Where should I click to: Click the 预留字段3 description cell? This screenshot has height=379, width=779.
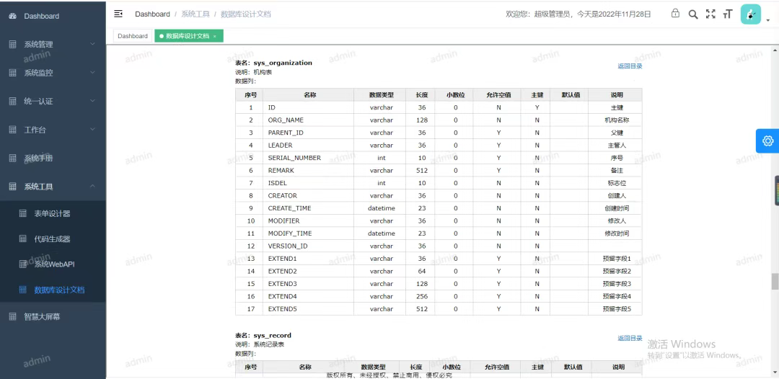pyautogui.click(x=616, y=284)
